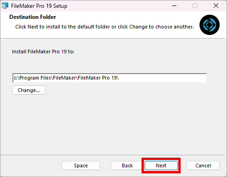Screen dimensions: 227x177
Task: Click the instruction text about default folder
Action: pos(104,27)
